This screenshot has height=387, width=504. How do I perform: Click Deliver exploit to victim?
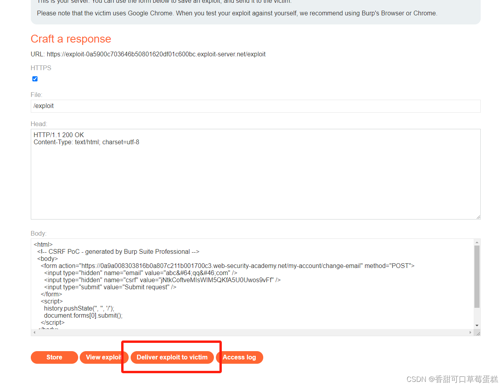tap(172, 357)
